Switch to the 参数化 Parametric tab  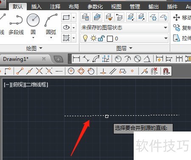95,6
